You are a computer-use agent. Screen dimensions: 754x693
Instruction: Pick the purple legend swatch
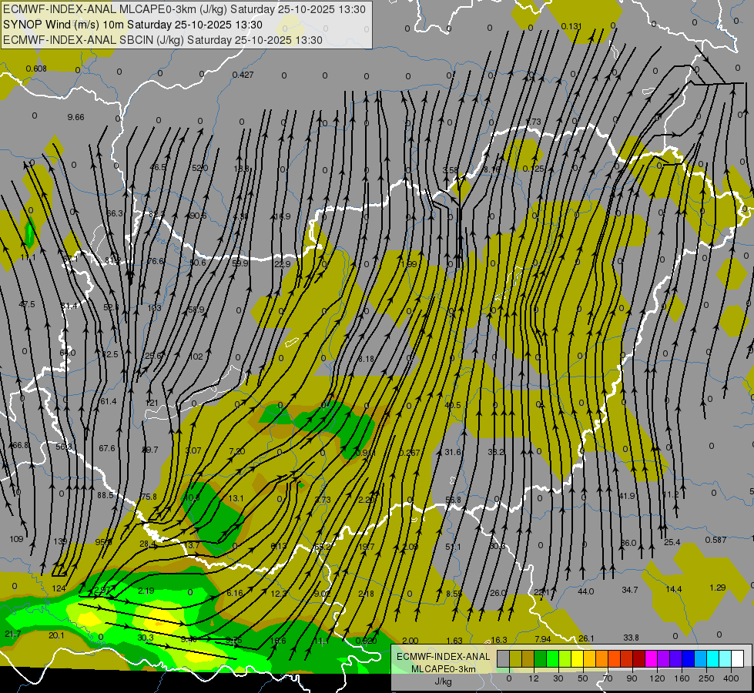664,658
